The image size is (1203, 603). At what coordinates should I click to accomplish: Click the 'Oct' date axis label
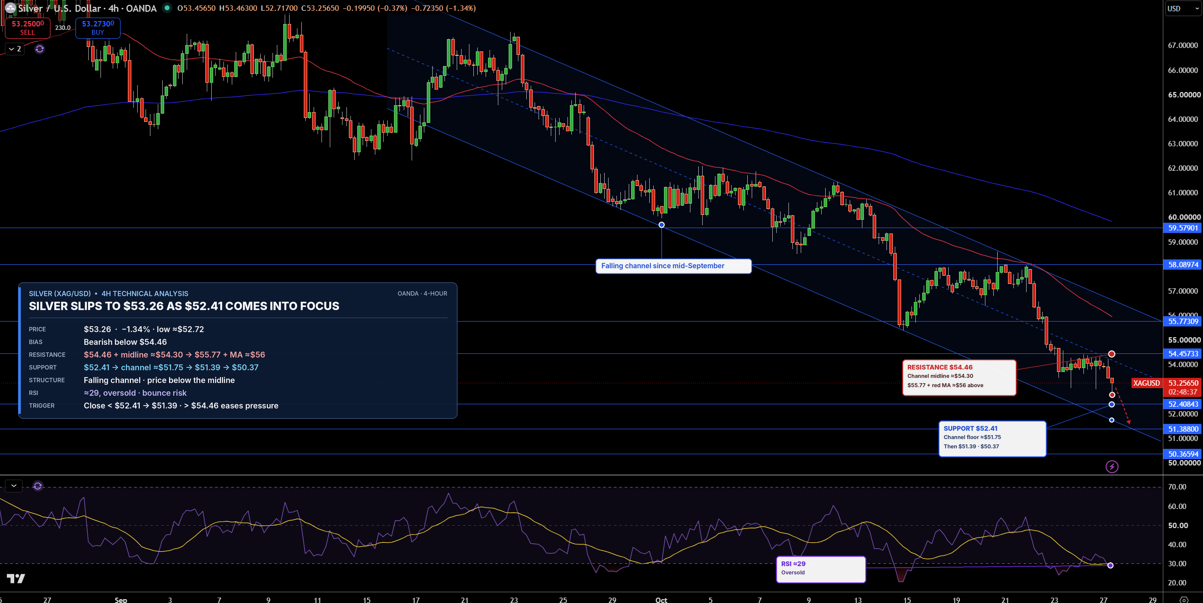(x=661, y=599)
